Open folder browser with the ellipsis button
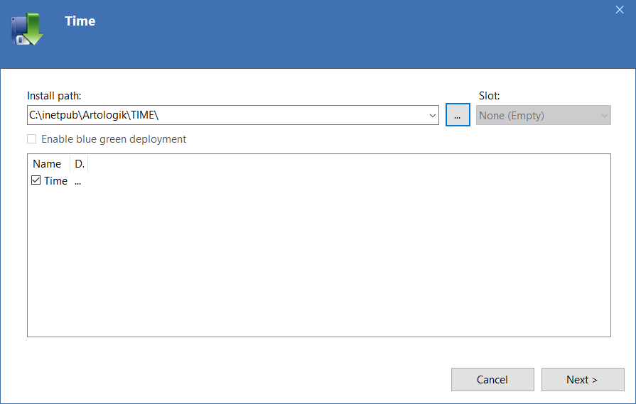 (x=458, y=115)
